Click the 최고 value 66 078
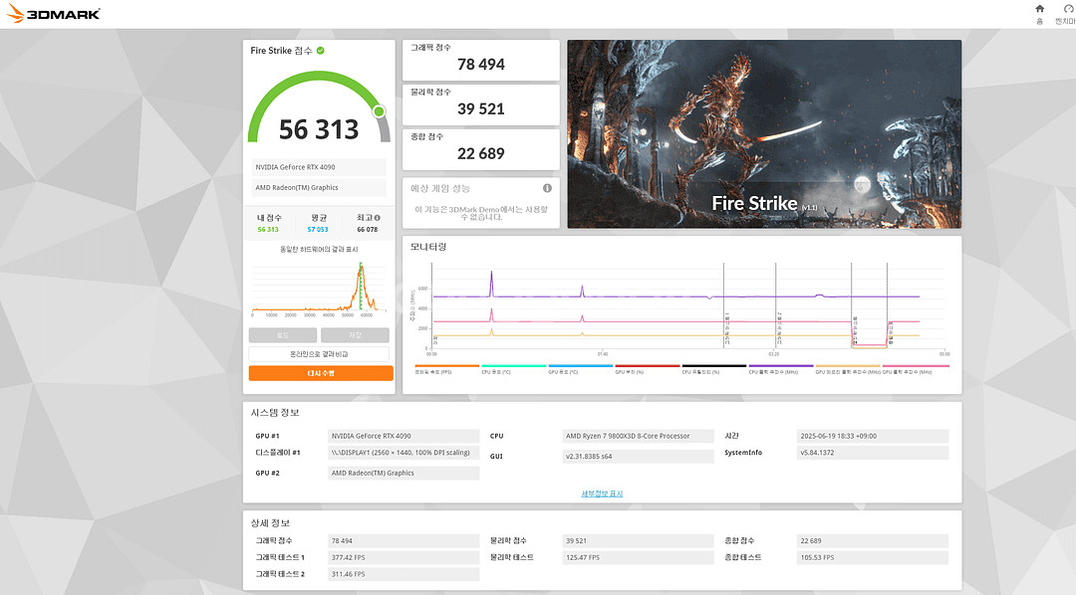 (367, 230)
